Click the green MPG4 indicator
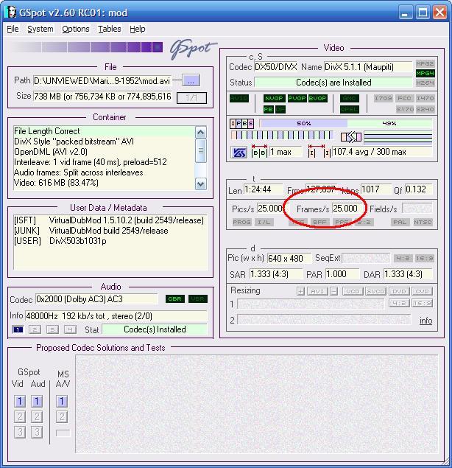The height and width of the screenshot is (468, 452). point(425,73)
